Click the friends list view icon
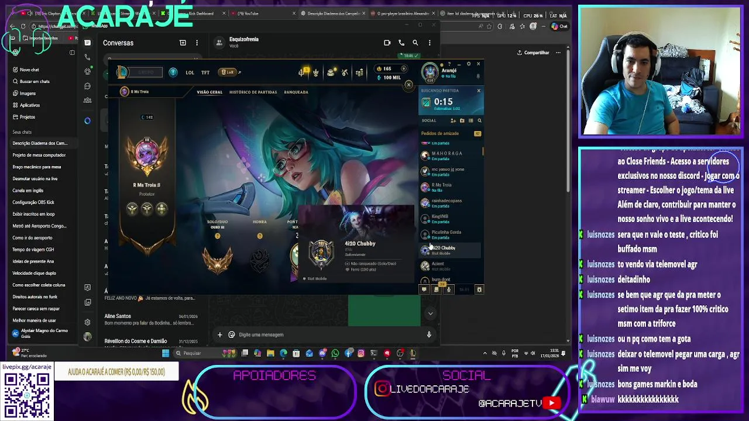Screen dimensions: 749x421 click(470, 120)
